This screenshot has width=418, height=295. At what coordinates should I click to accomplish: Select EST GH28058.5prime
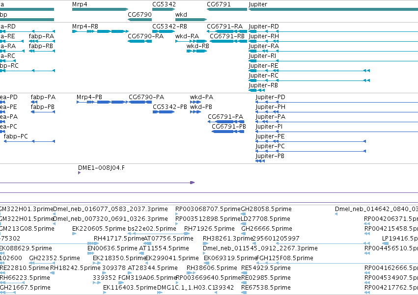[x=266, y=209]
